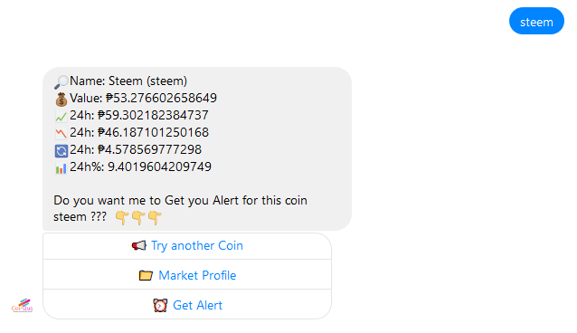Click the folder icon on Market Profile
The image size is (577, 333).
tap(146, 275)
